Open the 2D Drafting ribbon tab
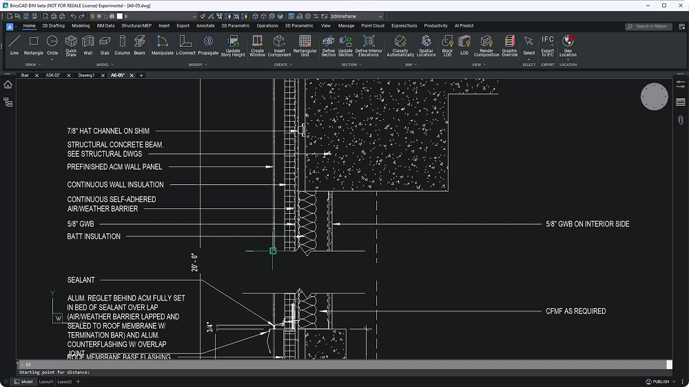The width and height of the screenshot is (689, 387). [x=53, y=26]
